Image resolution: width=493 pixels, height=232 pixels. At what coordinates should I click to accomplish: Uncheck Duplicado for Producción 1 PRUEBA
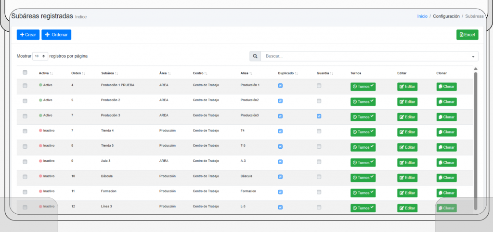(280, 86)
